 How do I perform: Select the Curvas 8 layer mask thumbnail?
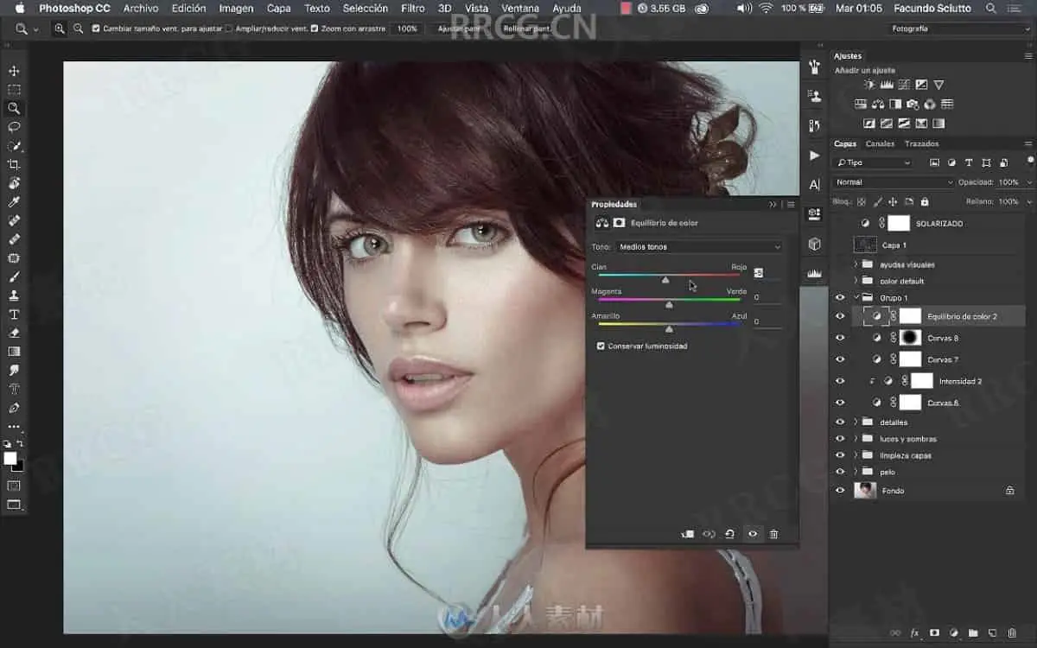[910, 338]
